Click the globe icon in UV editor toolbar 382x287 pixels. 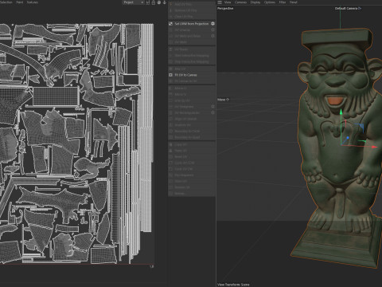[159, 2]
